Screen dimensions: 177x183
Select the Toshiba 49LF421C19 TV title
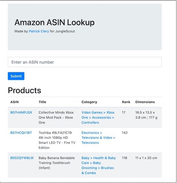(57, 140)
